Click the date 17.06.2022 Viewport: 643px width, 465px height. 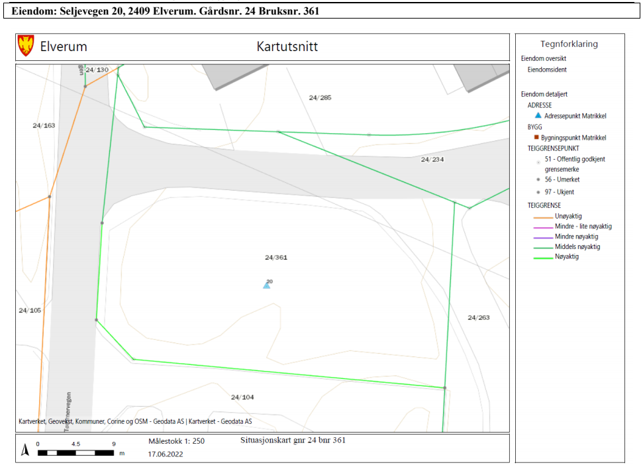point(166,454)
